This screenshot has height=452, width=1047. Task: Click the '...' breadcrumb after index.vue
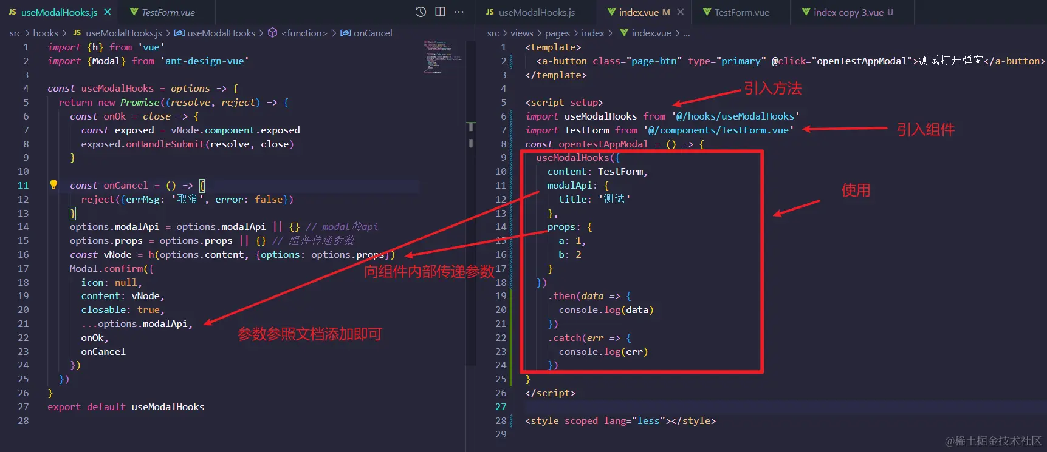tap(686, 33)
